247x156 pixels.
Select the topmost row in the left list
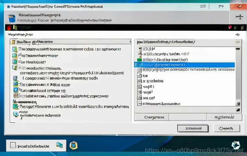point(67,49)
